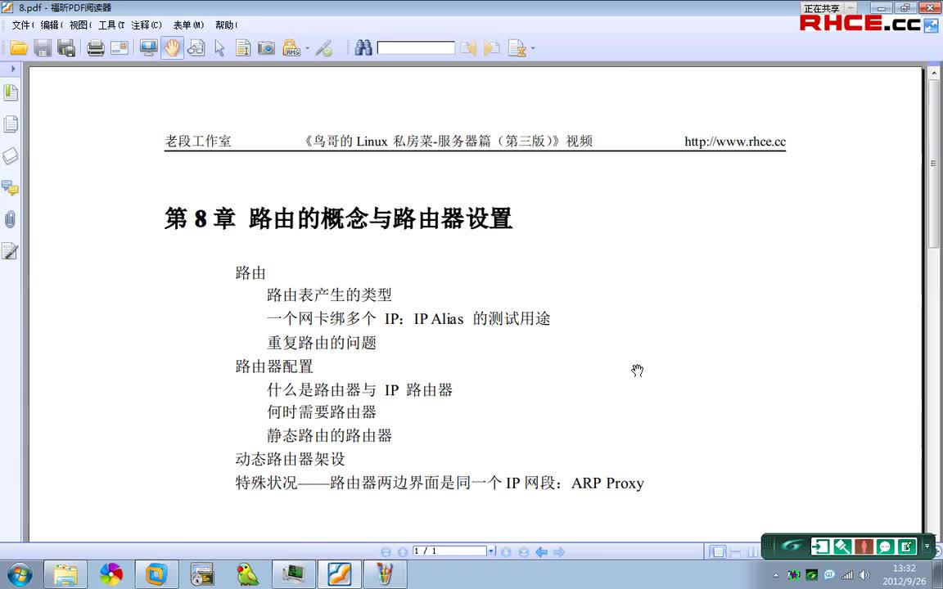Open the page number dropdown arrow
This screenshot has height=589, width=943.
pyautogui.click(x=491, y=551)
